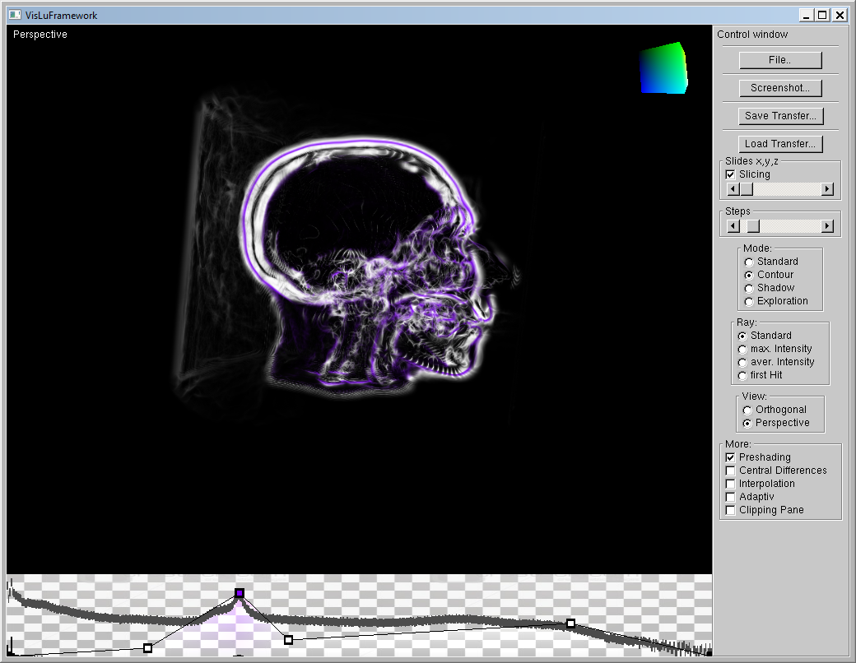Select the Shadow rendering mode
Image resolution: width=856 pixels, height=663 pixels.
click(748, 288)
